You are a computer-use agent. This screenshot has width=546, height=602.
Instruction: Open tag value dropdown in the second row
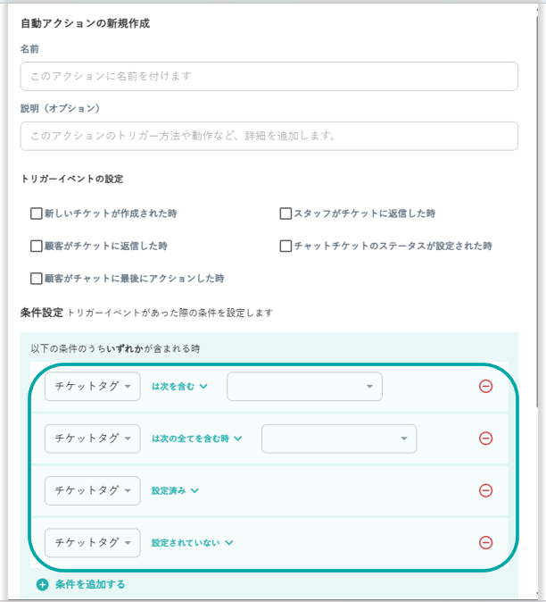point(338,439)
